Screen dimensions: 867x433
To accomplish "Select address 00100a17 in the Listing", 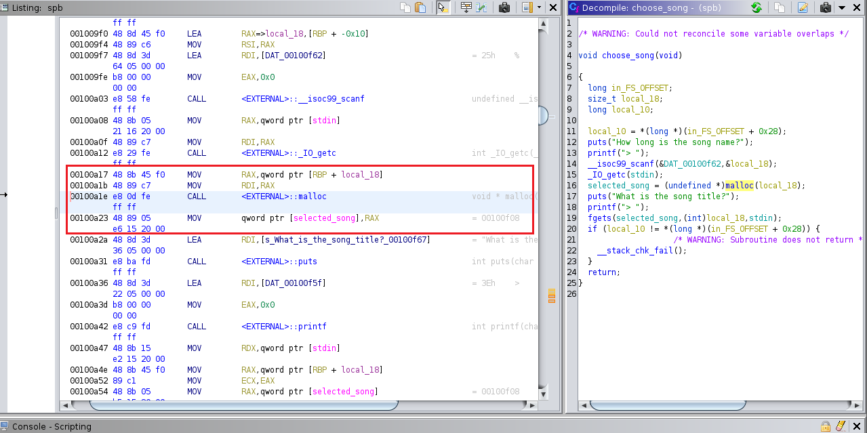I will tap(89, 175).
